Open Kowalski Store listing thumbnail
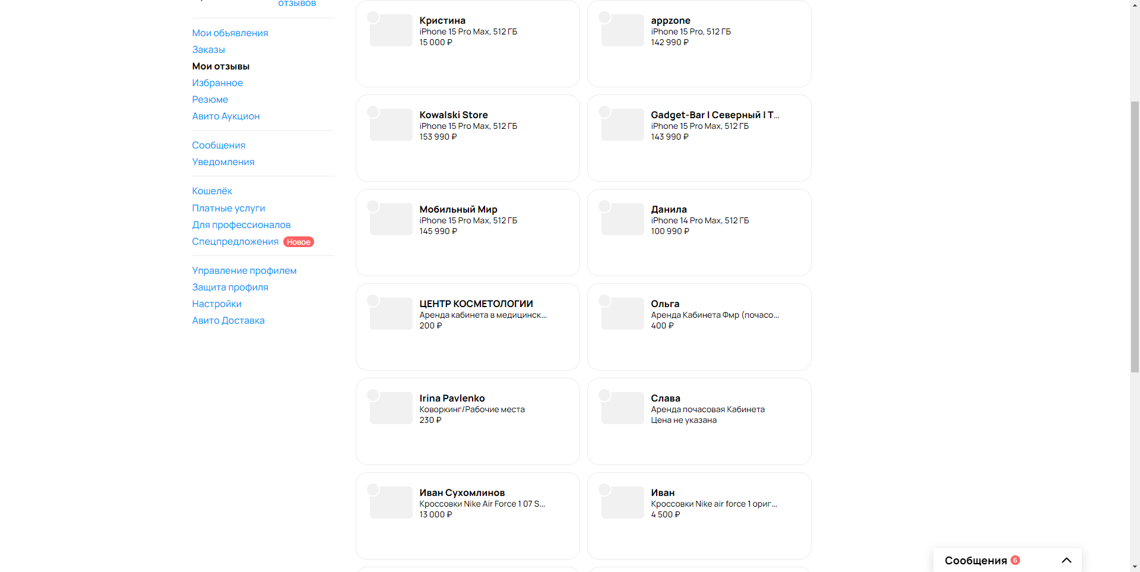The image size is (1140, 572). tap(391, 125)
